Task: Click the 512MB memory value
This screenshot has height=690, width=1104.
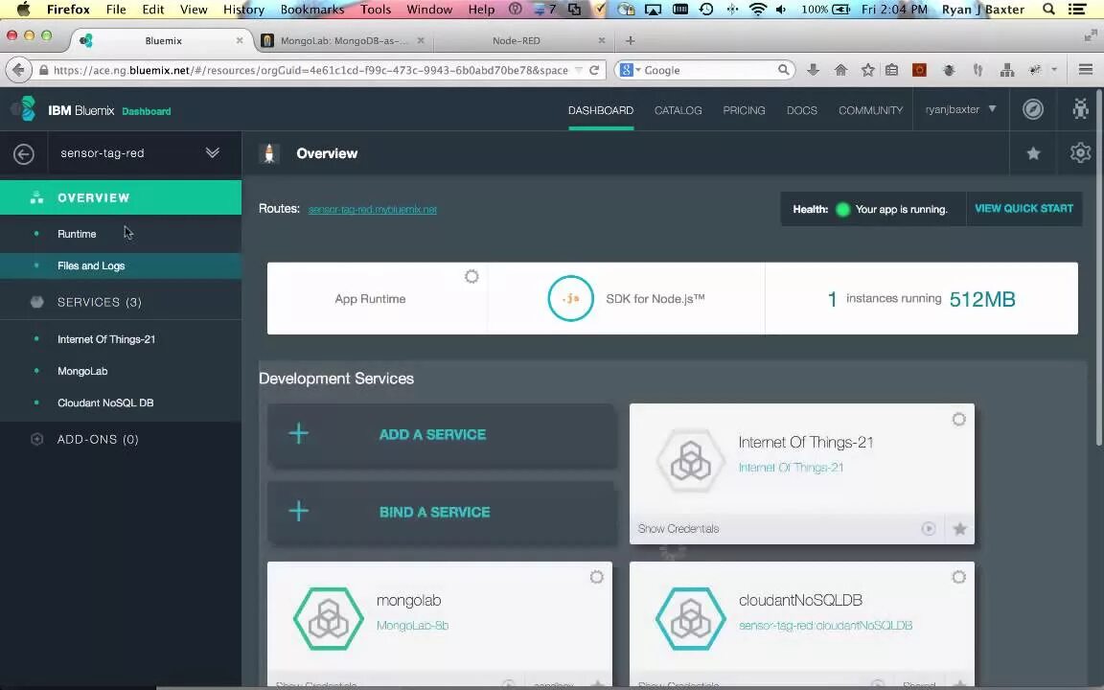Action: [x=982, y=299]
